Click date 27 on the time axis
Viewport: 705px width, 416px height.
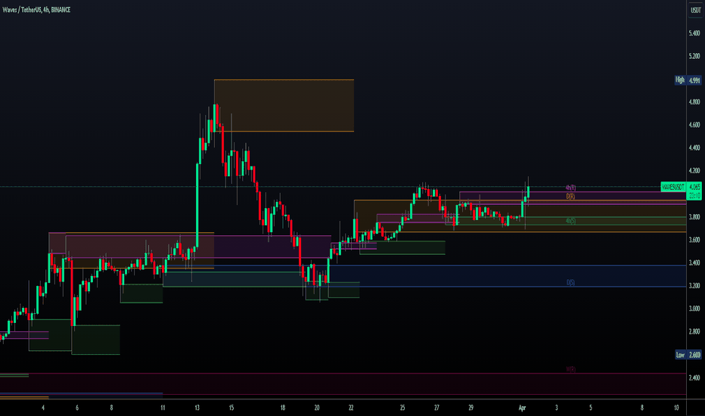(436, 408)
